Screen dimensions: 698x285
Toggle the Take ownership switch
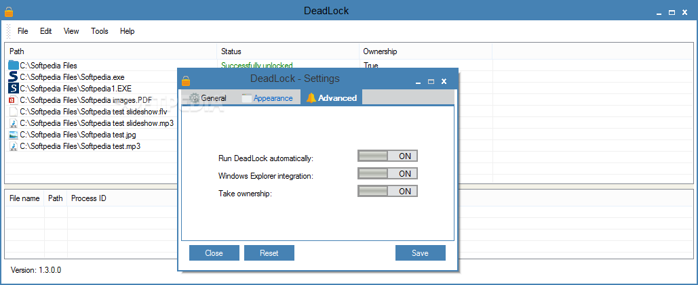[x=387, y=192]
